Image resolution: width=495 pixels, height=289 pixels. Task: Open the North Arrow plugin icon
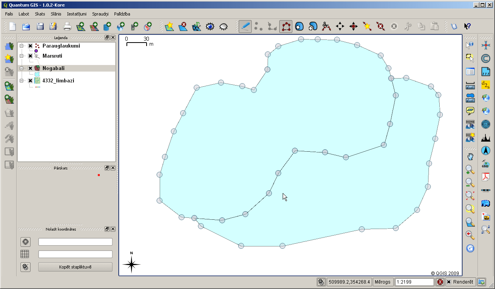[486, 150]
